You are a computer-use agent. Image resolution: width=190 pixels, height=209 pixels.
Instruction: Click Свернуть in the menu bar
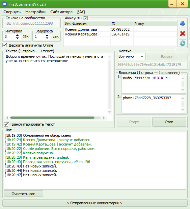(x=12, y=12)
